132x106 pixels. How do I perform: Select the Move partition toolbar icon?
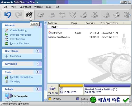point(51,15)
